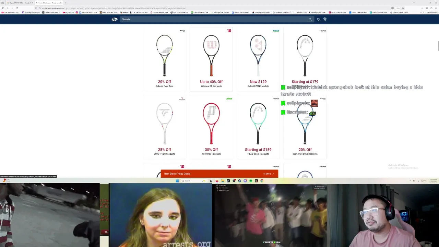Viewport: 439px width, 247px height.
Task: Open the Windows Start menu
Action: click(x=177, y=181)
